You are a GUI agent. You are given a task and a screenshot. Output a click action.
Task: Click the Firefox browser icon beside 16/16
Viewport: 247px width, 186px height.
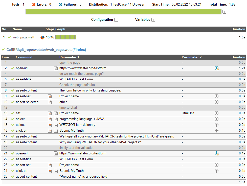tap(42, 37)
